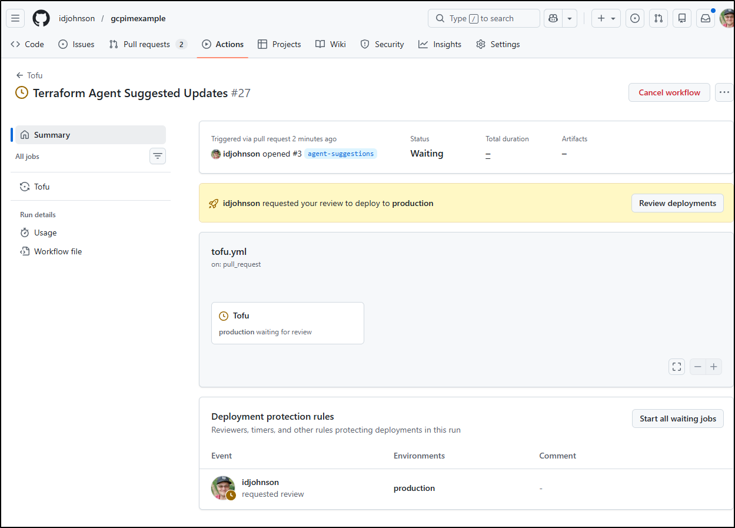Click the GitHub logo icon
The height and width of the screenshot is (528, 735).
pyautogui.click(x=41, y=18)
